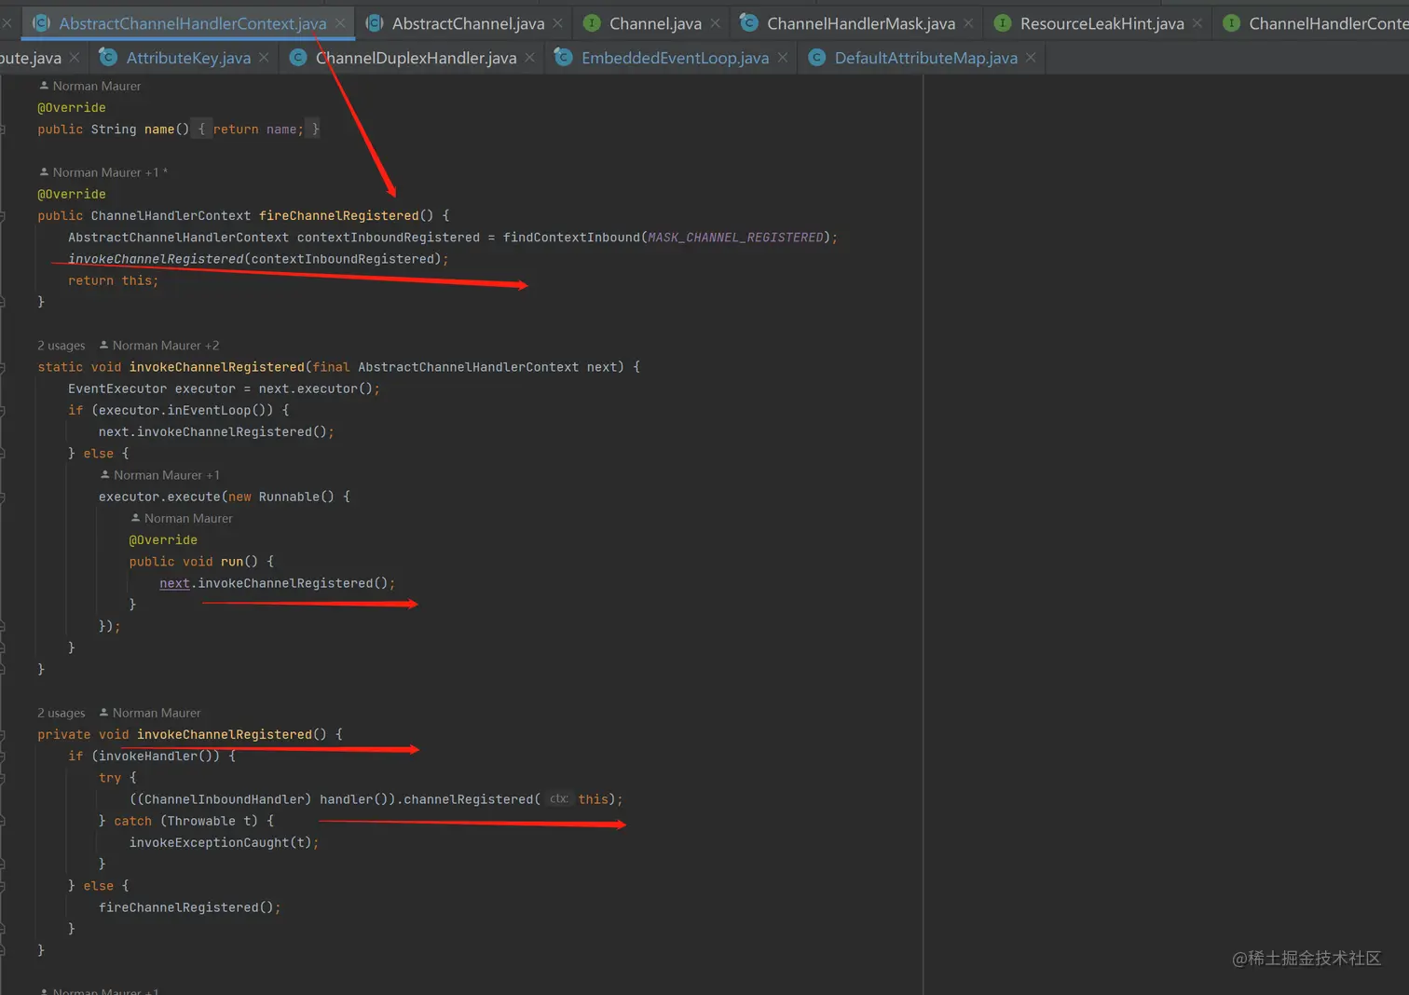The image size is (1409, 995).
Task: Close the Channel.java tab
Action: click(x=715, y=23)
